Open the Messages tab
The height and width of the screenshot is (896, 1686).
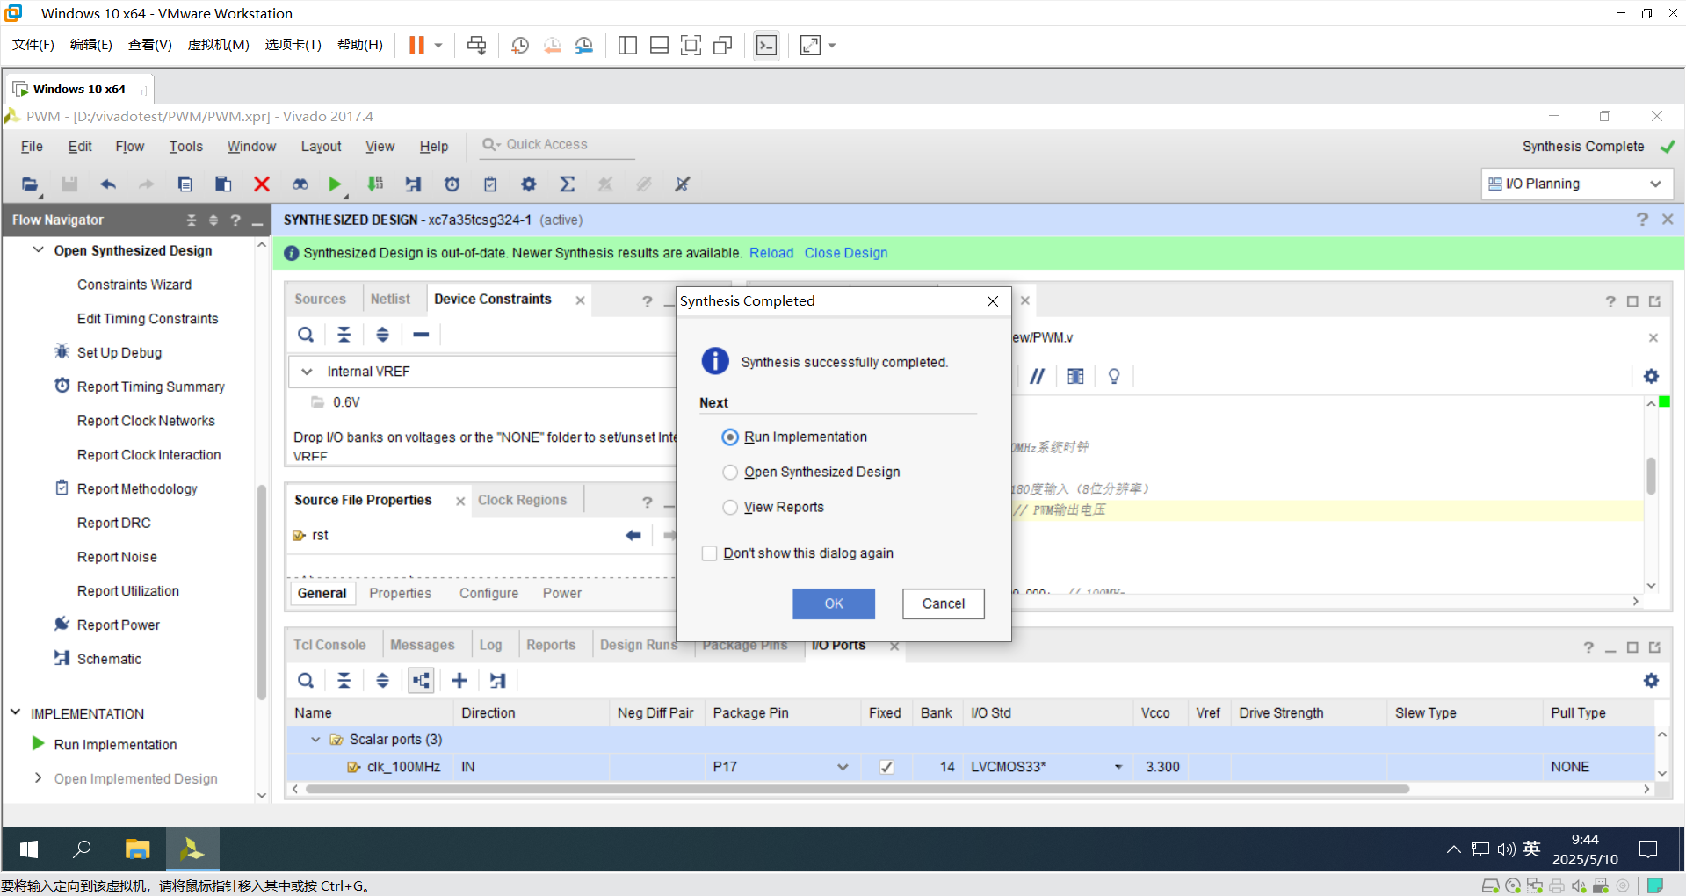point(423,646)
